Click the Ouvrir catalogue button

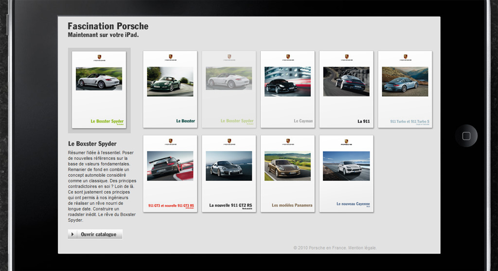[x=95, y=234]
